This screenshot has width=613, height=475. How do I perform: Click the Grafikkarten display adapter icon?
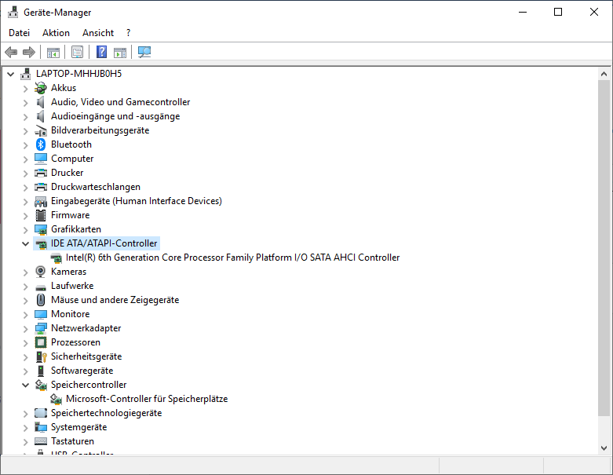(x=41, y=229)
